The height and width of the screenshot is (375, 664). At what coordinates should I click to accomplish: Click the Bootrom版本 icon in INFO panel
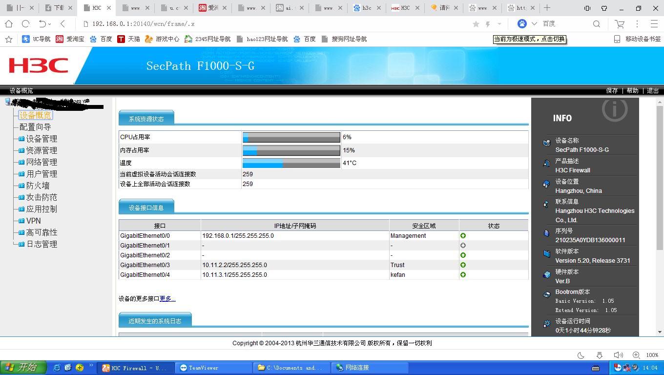(546, 294)
